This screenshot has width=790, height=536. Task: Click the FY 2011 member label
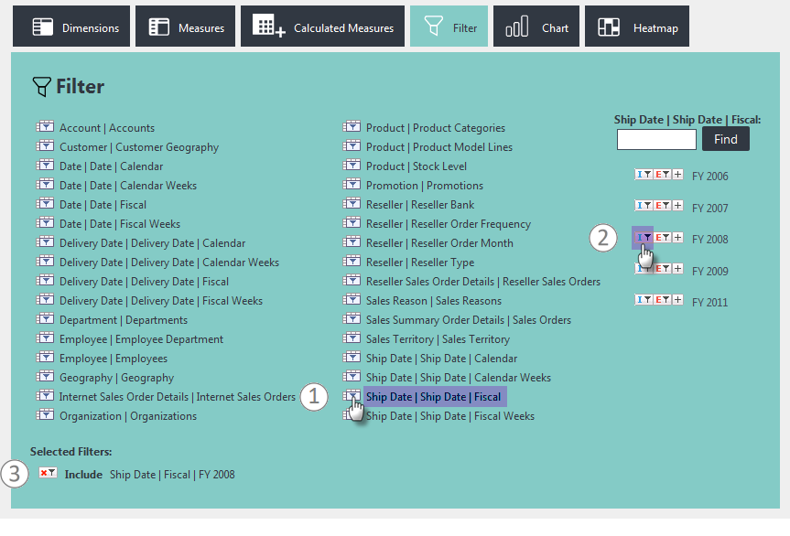pyautogui.click(x=709, y=303)
